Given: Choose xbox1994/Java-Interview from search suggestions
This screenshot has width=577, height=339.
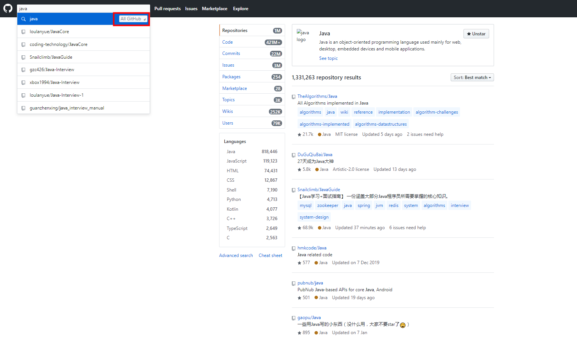Looking at the screenshot, I should [x=83, y=82].
